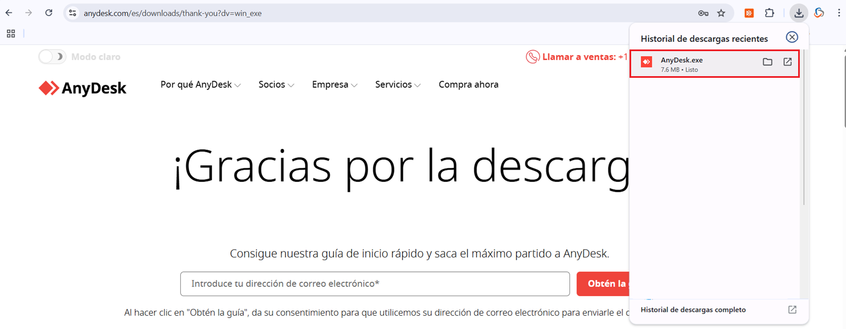
Task: Open the password manager key icon
Action: click(x=703, y=12)
